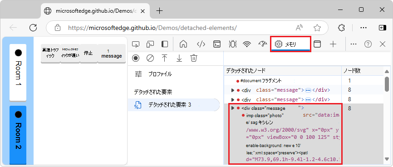Click the プロファイル sliders icon

(138, 74)
